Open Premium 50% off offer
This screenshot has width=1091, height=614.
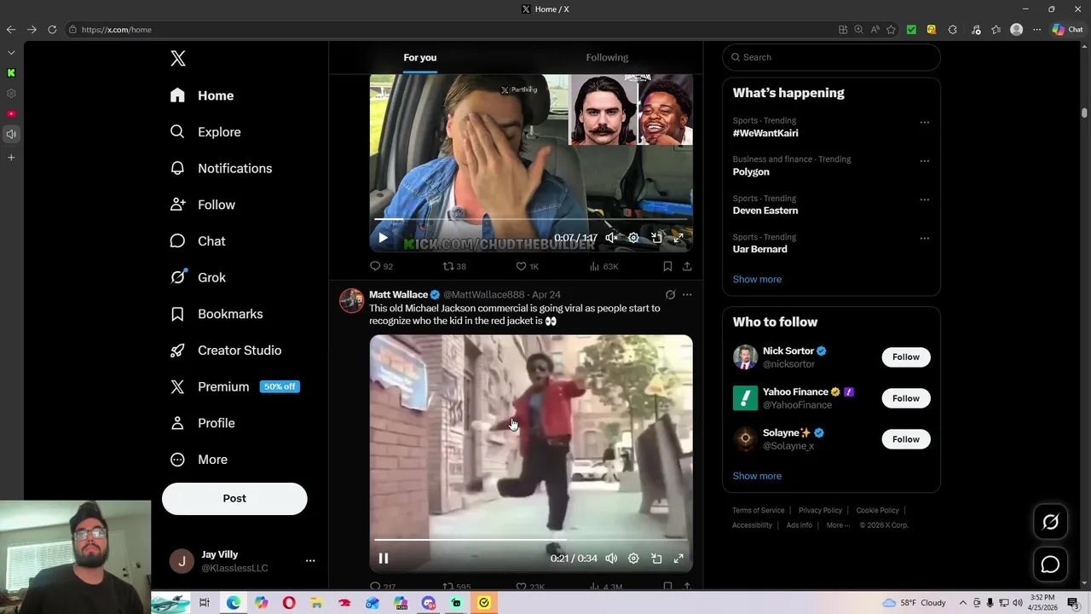pyautogui.click(x=234, y=386)
